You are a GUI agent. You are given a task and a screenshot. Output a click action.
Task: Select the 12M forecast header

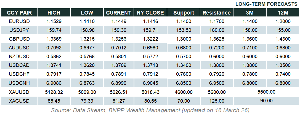(x=283, y=13)
